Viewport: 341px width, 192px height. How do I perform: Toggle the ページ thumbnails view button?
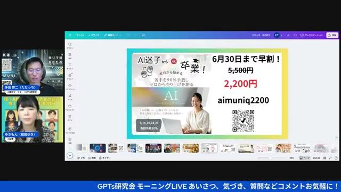(305, 158)
